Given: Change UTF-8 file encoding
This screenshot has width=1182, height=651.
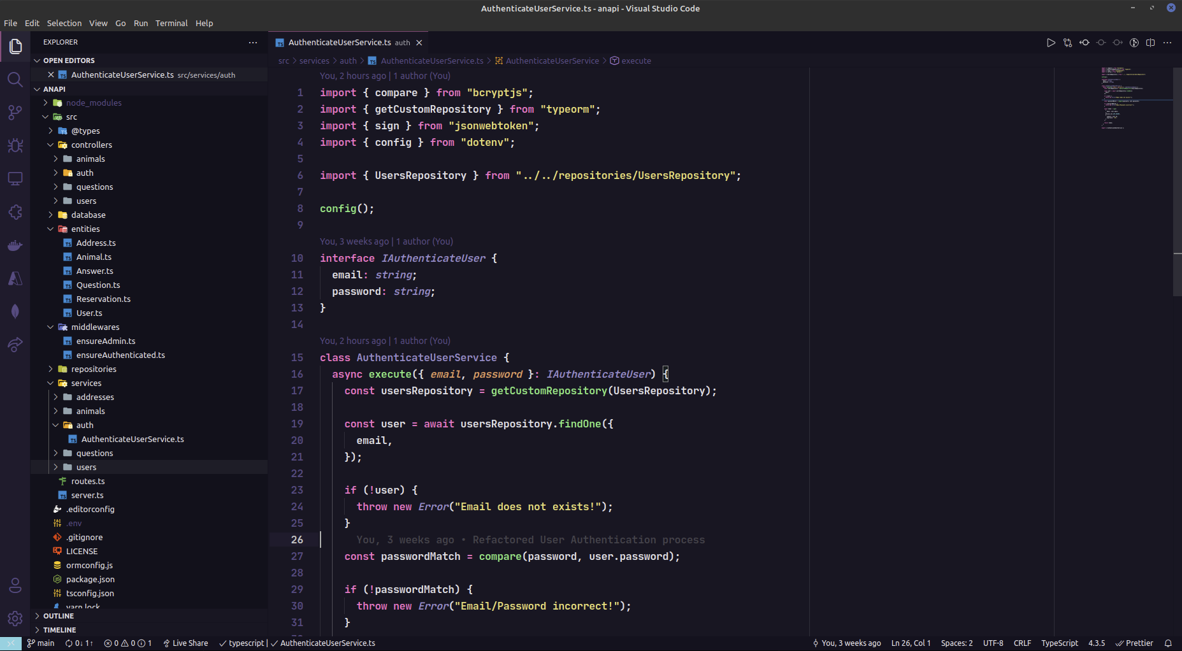Looking at the screenshot, I should [x=993, y=643].
